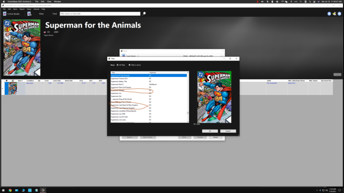This screenshot has width=344, height=193.
Task: Select Superman: Kal in the list
Action: pyautogui.click(x=149, y=96)
